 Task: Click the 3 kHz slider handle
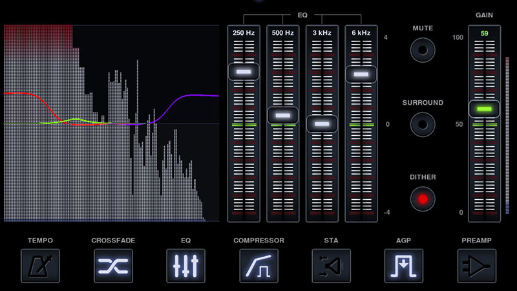(322, 124)
